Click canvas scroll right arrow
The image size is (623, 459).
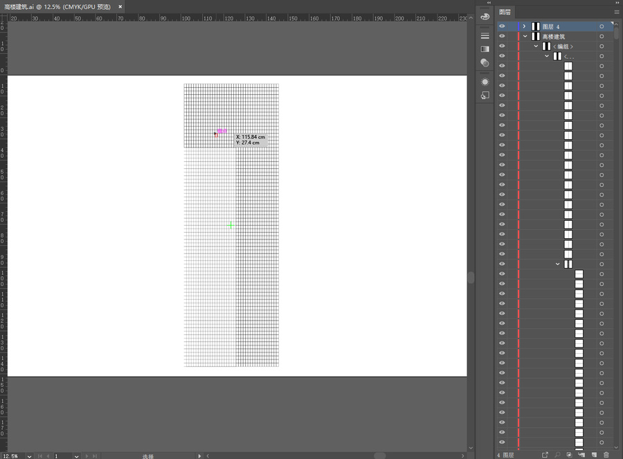pos(462,456)
